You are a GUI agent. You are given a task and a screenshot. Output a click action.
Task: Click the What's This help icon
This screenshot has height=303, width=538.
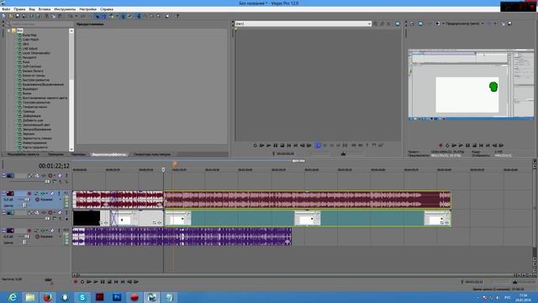(x=177, y=16)
